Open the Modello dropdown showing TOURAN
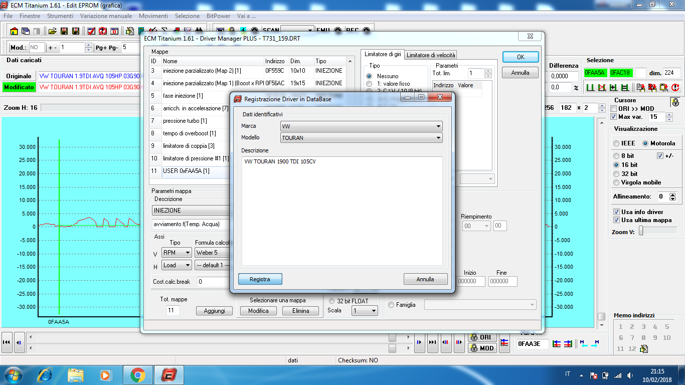Image resolution: width=685 pixels, height=385 pixels. point(362,138)
